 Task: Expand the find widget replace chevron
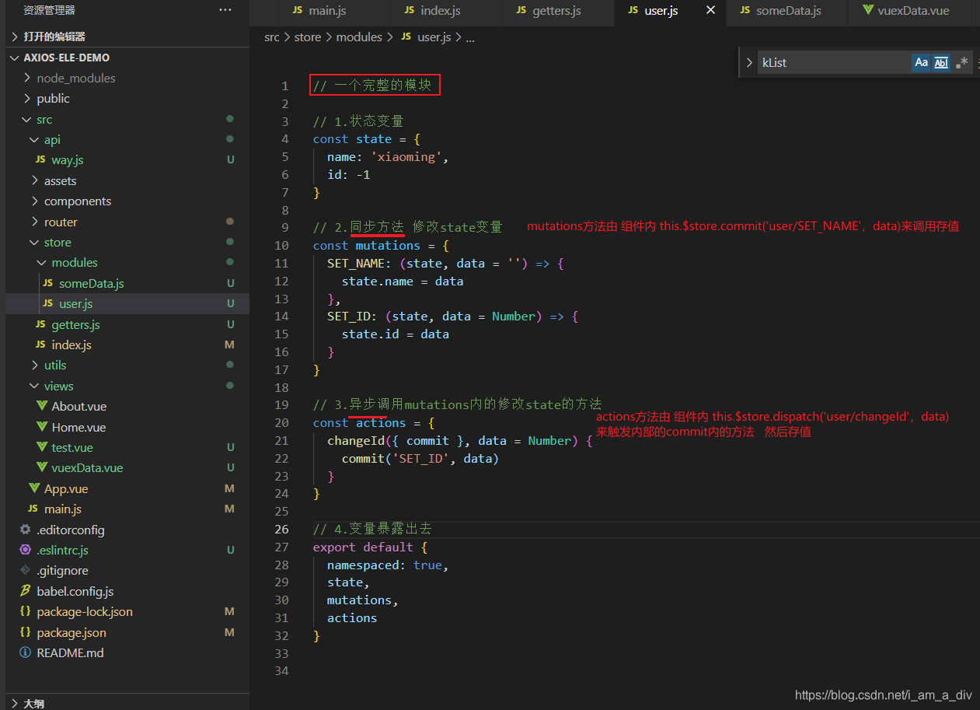pos(749,63)
